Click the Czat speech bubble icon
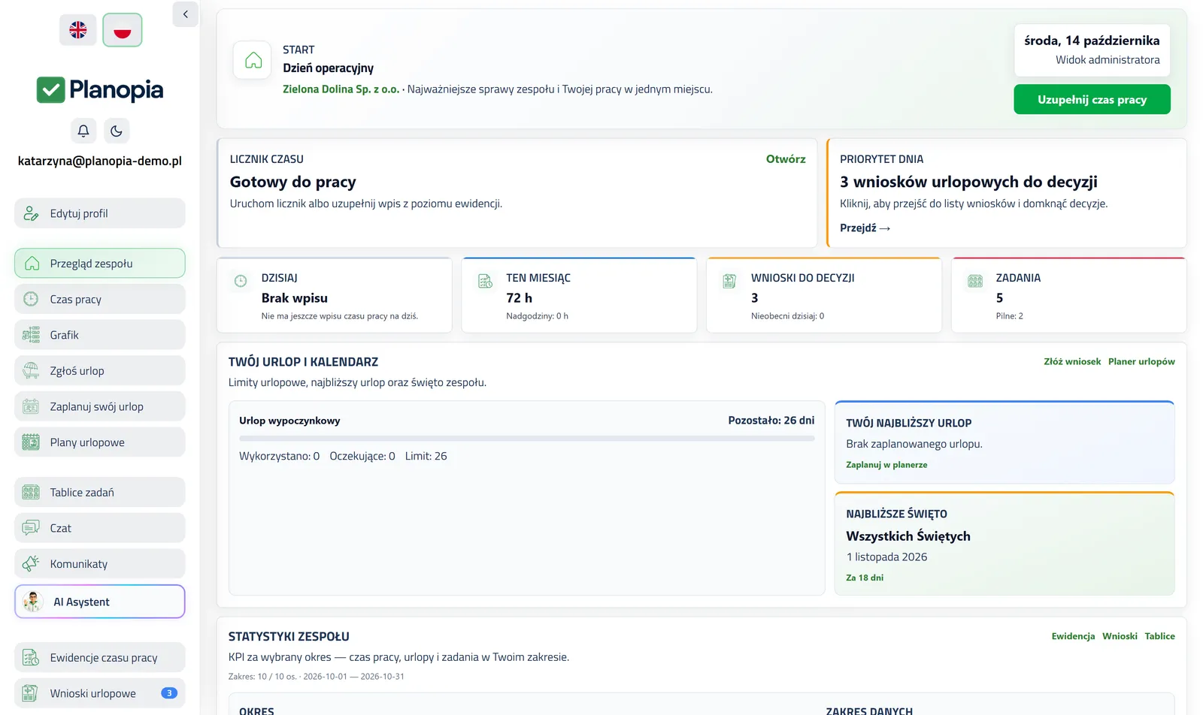This screenshot has height=715, width=1203. 31,528
